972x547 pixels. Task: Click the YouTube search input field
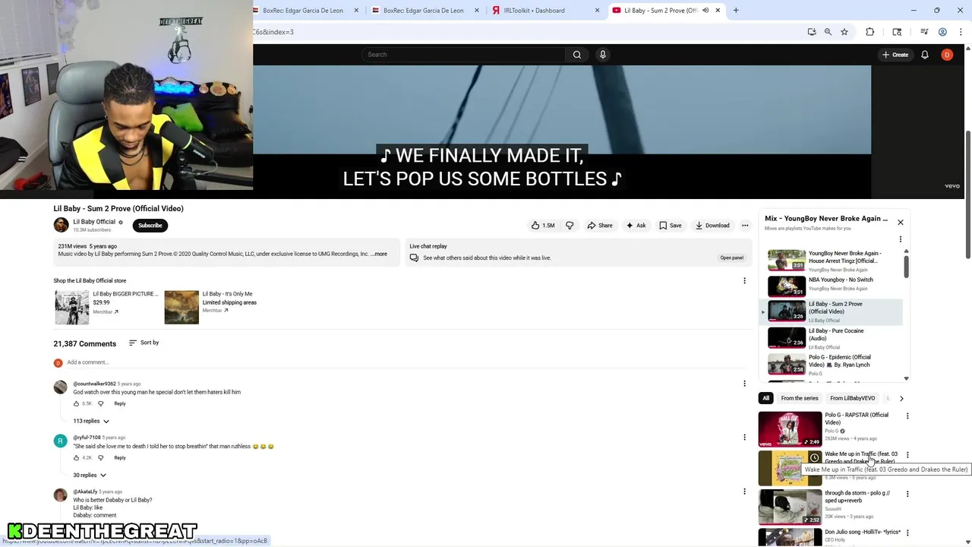click(x=463, y=55)
